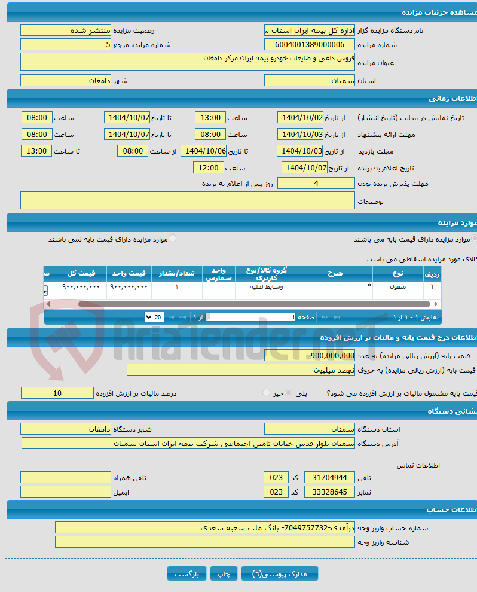
Task: Click the 'نمابر' fax field showing 33328645
Action: point(329,492)
